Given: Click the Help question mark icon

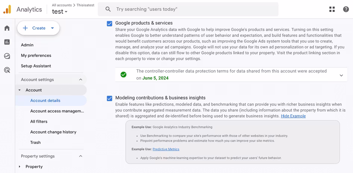Looking at the screenshot, I should pyautogui.click(x=346, y=9).
